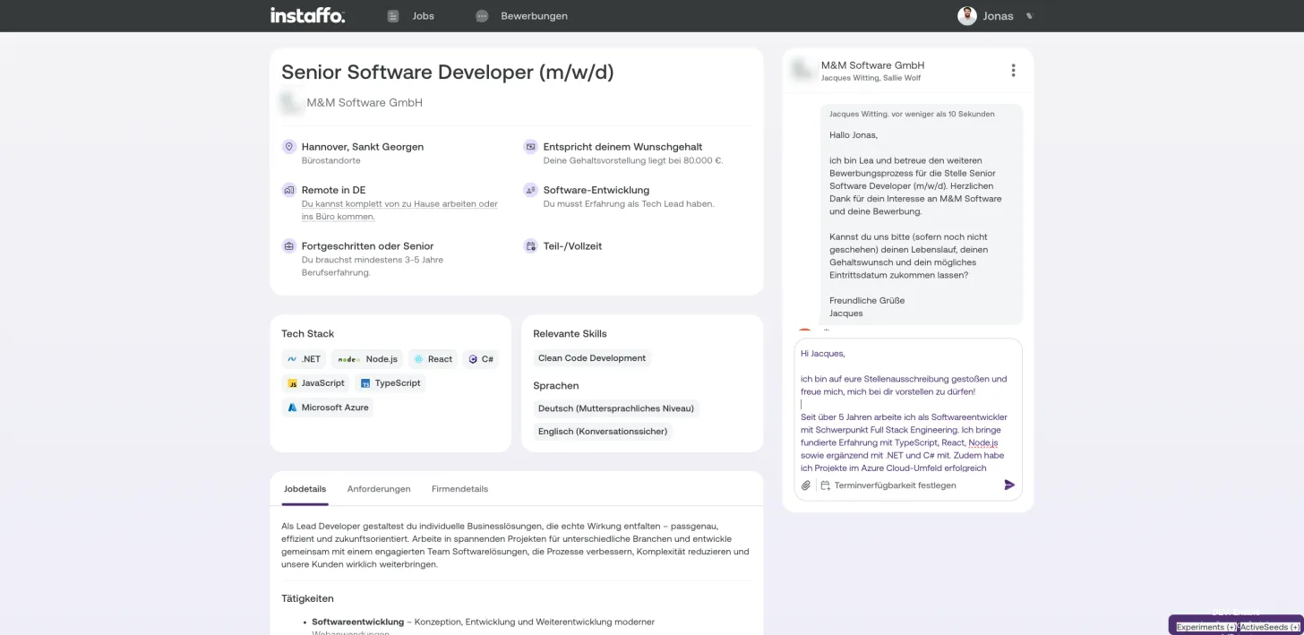Click the briefcase icon beside Fortgeschritten oder Senior
The width and height of the screenshot is (1304, 635).
pyautogui.click(x=289, y=245)
